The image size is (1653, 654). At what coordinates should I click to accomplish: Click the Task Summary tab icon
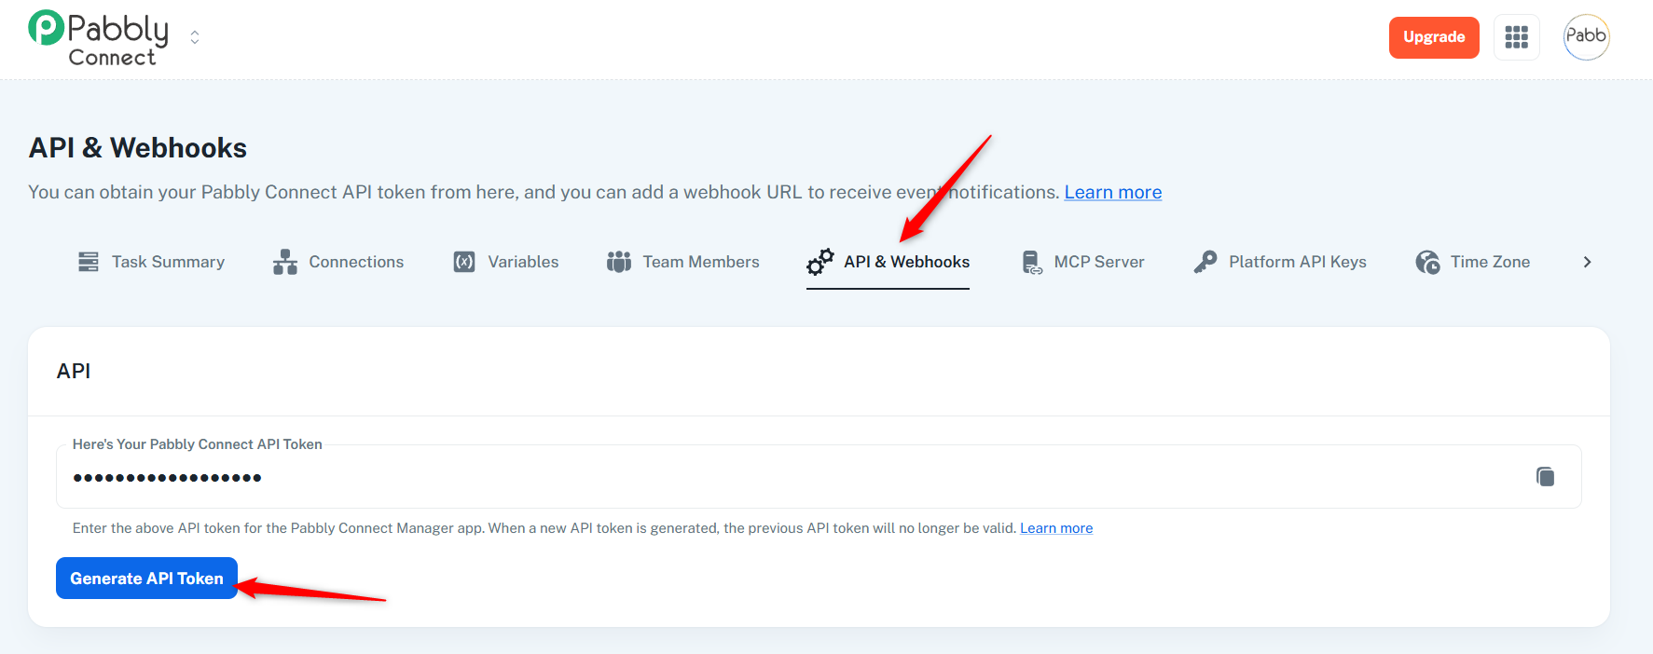click(x=89, y=262)
